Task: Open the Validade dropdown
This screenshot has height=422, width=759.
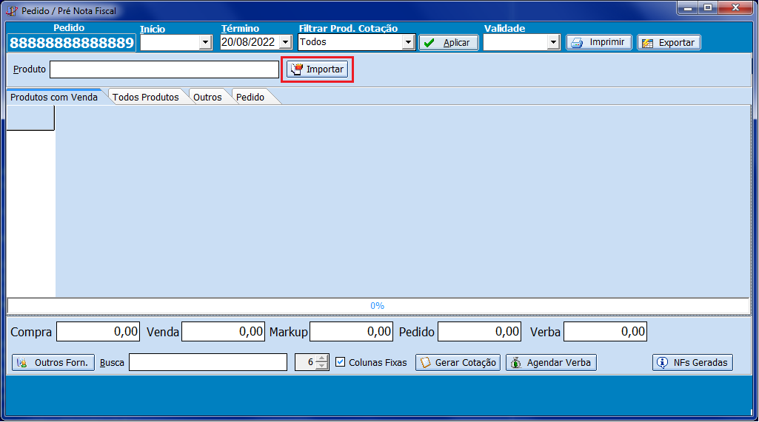Action: (x=553, y=43)
